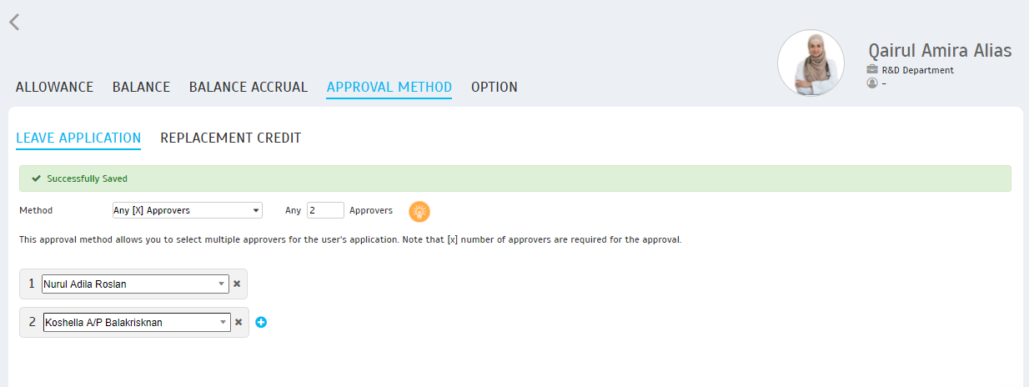The image size is (1029, 387).
Task: Click the green success checkmark icon
Action: click(x=36, y=178)
